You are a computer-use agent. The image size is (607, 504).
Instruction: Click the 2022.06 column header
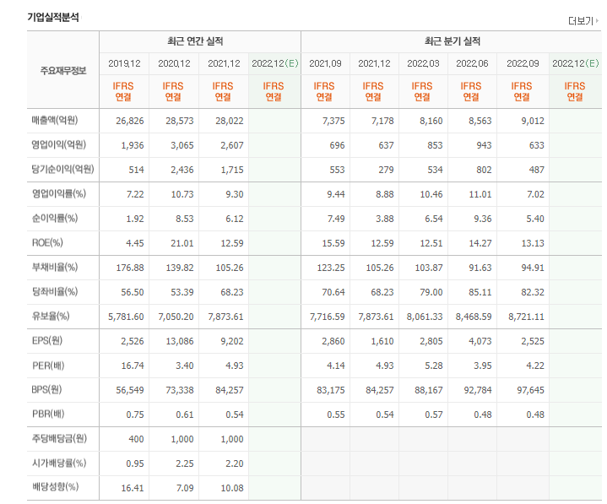(x=472, y=63)
